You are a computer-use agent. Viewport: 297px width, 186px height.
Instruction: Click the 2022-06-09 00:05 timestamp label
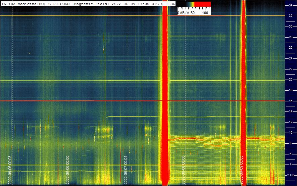tap(242, 169)
